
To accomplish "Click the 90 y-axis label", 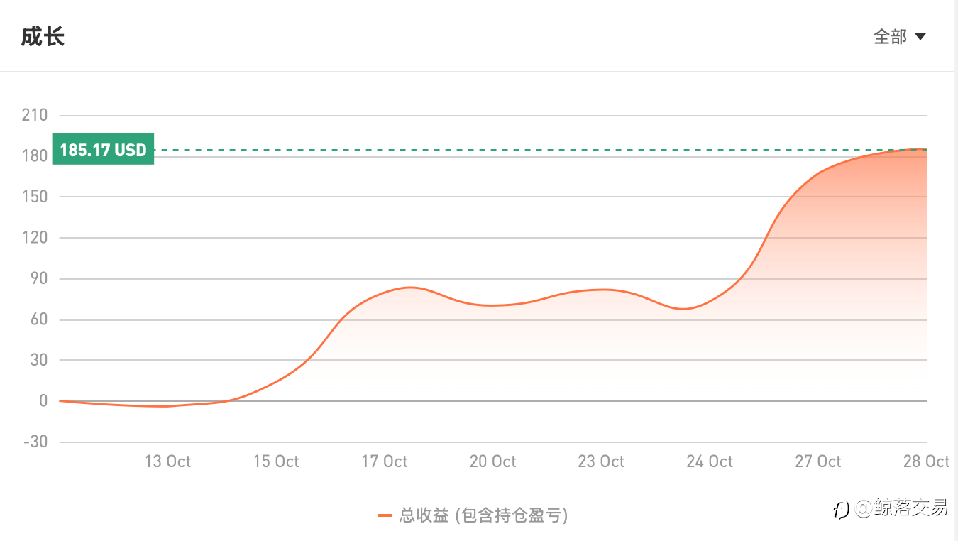I will tap(38, 278).
